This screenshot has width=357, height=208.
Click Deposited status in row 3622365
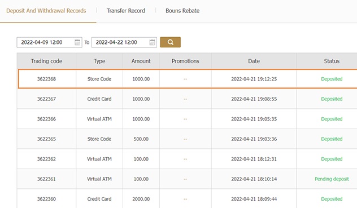[x=332, y=139]
